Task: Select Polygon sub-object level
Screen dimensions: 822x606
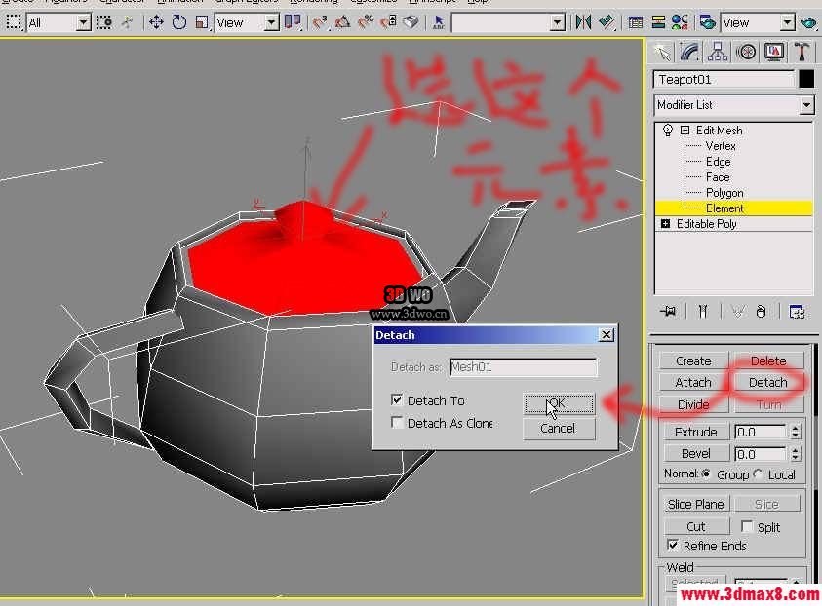Action: click(x=724, y=193)
